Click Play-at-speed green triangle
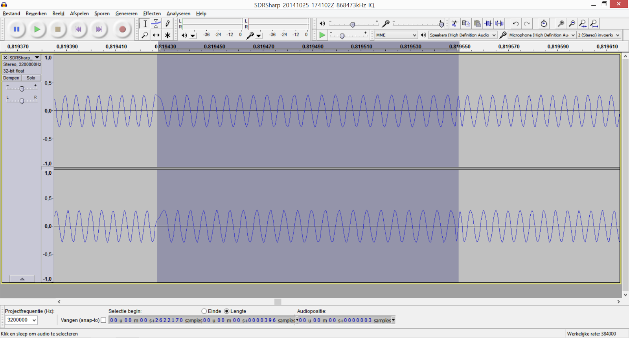The width and height of the screenshot is (629, 338). click(322, 35)
